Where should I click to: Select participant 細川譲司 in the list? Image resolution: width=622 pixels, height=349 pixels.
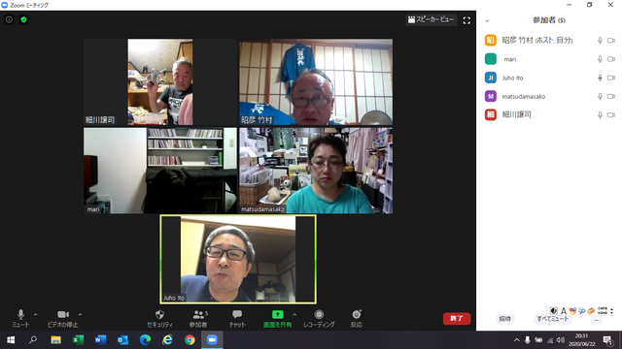pos(549,114)
